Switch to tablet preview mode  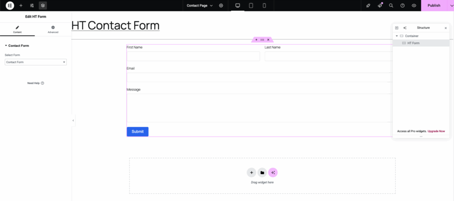(x=251, y=5)
